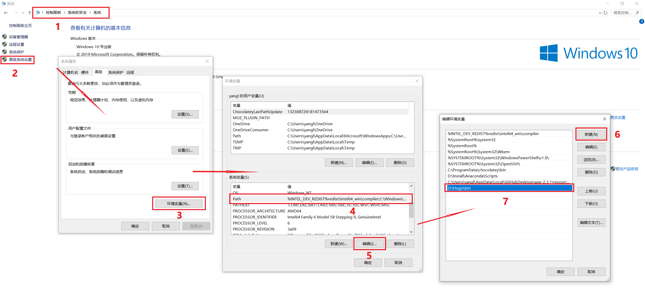Click the computer icon in address bar
This screenshot has width=645, height=294.
point(38,12)
